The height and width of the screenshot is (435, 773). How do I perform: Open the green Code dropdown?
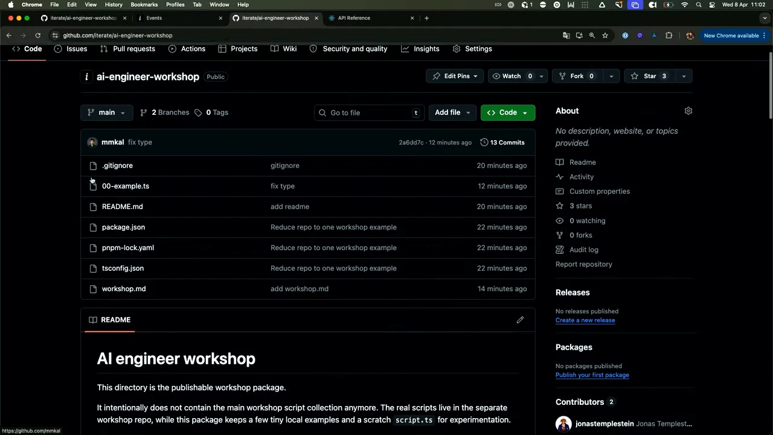[x=508, y=112]
